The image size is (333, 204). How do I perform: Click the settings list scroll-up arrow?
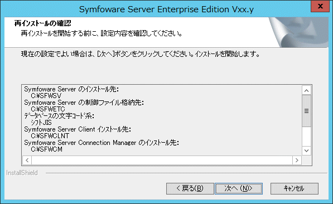coord(306,91)
